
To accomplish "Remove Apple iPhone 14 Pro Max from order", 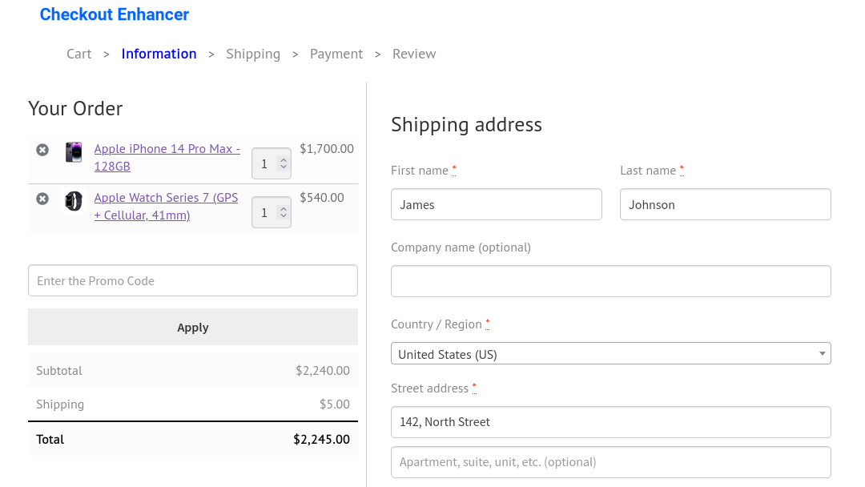I will coord(42,150).
